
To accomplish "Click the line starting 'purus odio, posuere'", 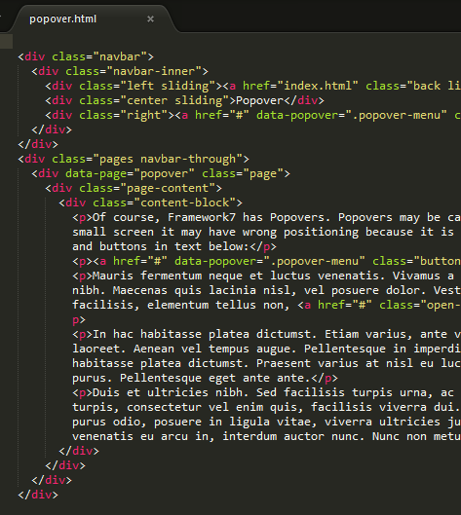I will (267, 422).
